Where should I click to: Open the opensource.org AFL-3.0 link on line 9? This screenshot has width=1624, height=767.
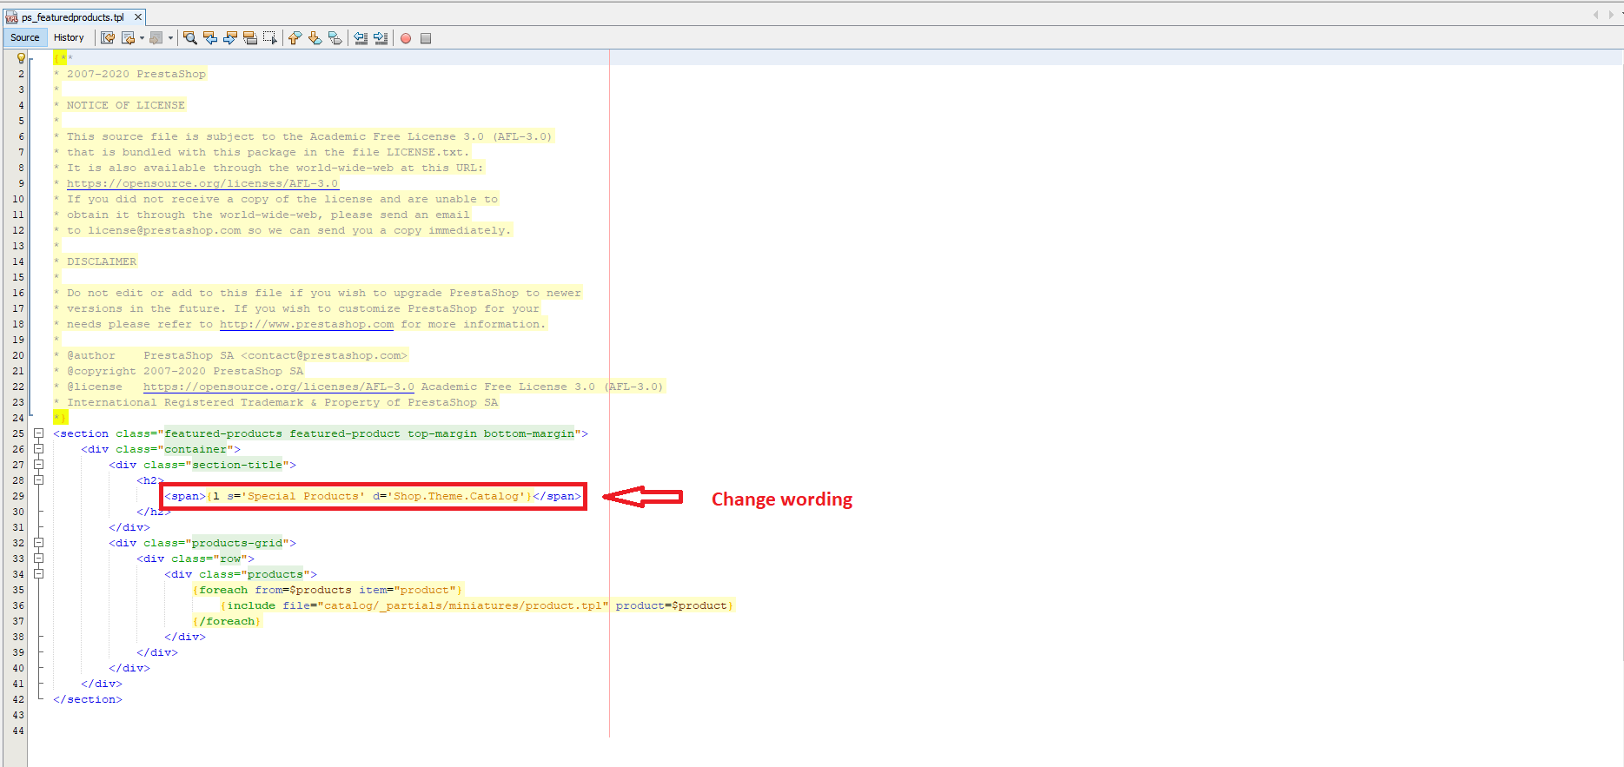202,183
